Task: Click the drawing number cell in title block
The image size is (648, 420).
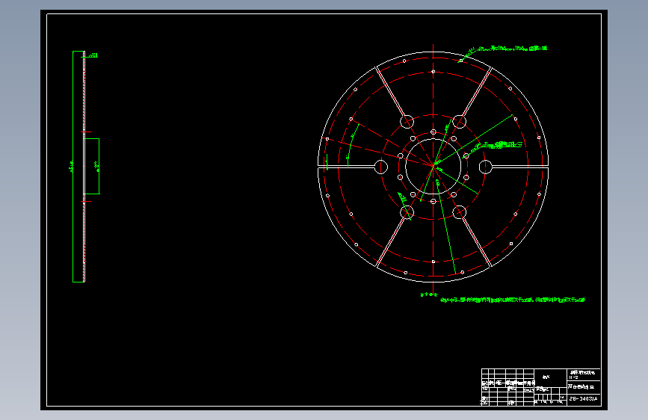Action: 583,399
